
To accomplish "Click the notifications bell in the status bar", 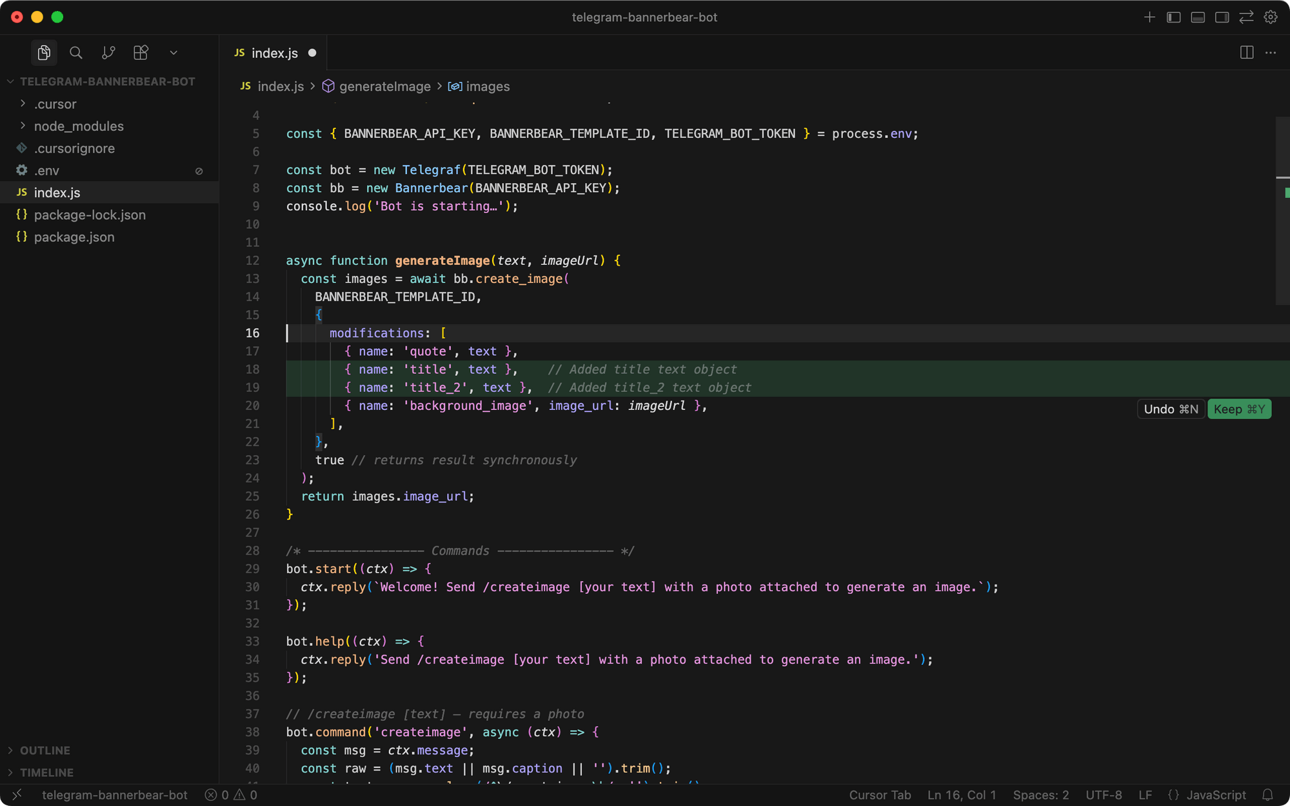I will click(x=1268, y=794).
